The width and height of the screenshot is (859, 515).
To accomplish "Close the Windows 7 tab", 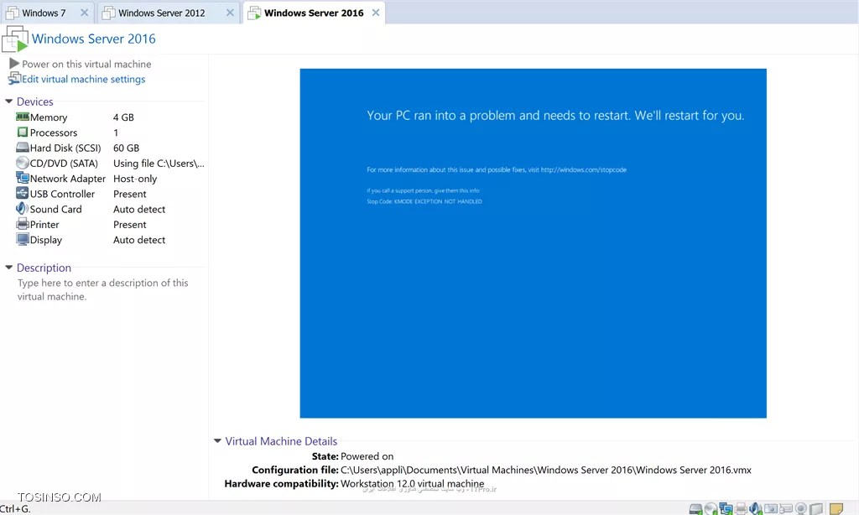I will click(x=85, y=13).
